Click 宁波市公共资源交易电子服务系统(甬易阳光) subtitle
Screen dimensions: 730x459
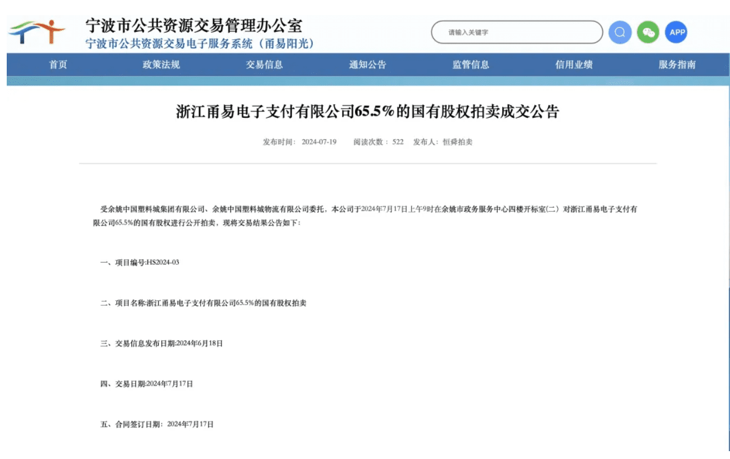[x=201, y=44]
